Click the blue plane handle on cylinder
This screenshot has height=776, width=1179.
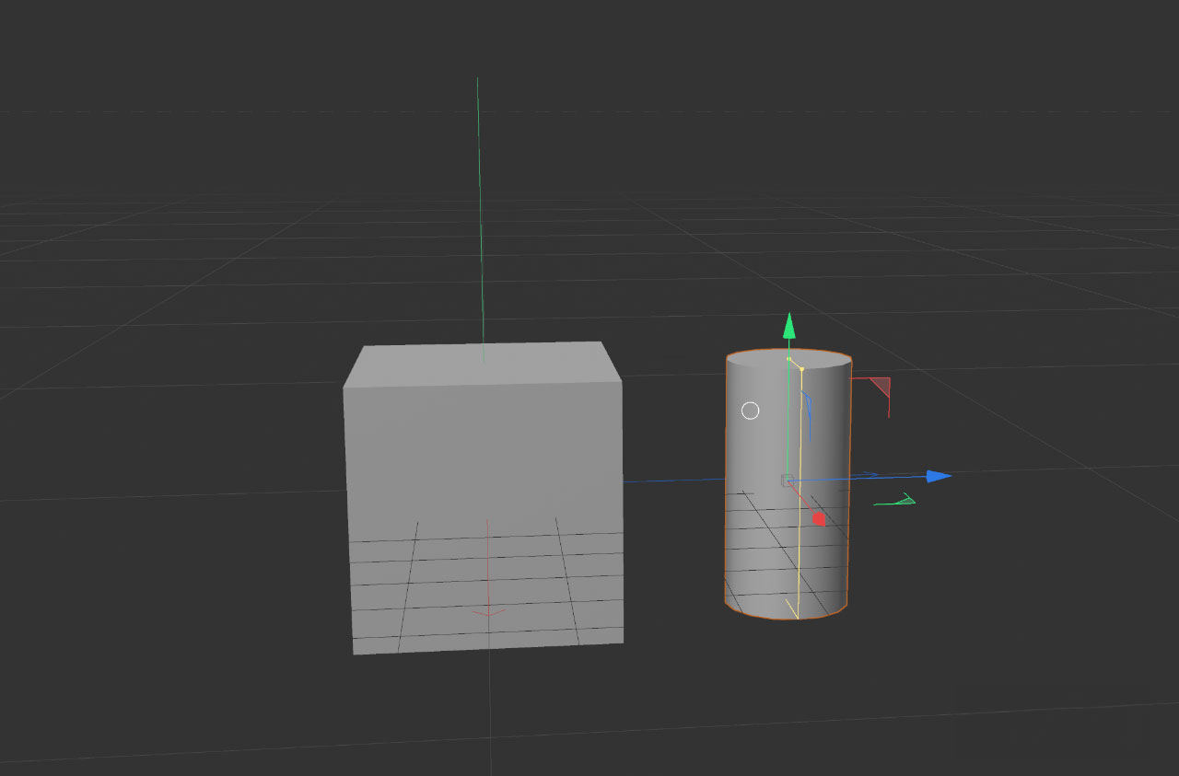(807, 402)
